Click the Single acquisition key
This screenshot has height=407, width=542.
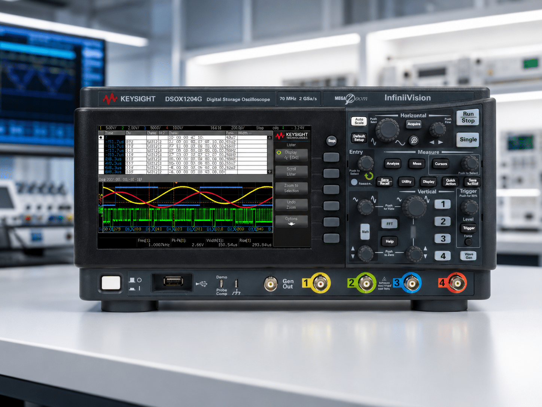pyautogui.click(x=468, y=139)
